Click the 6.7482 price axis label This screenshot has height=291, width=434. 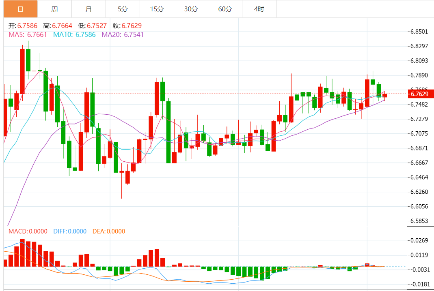[419, 105]
